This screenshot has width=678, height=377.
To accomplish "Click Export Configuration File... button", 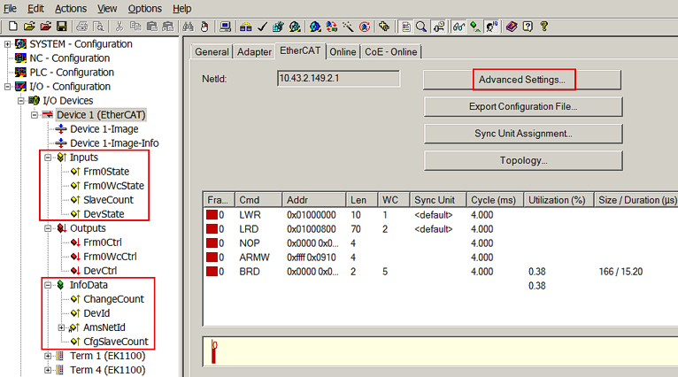I will (x=523, y=106).
